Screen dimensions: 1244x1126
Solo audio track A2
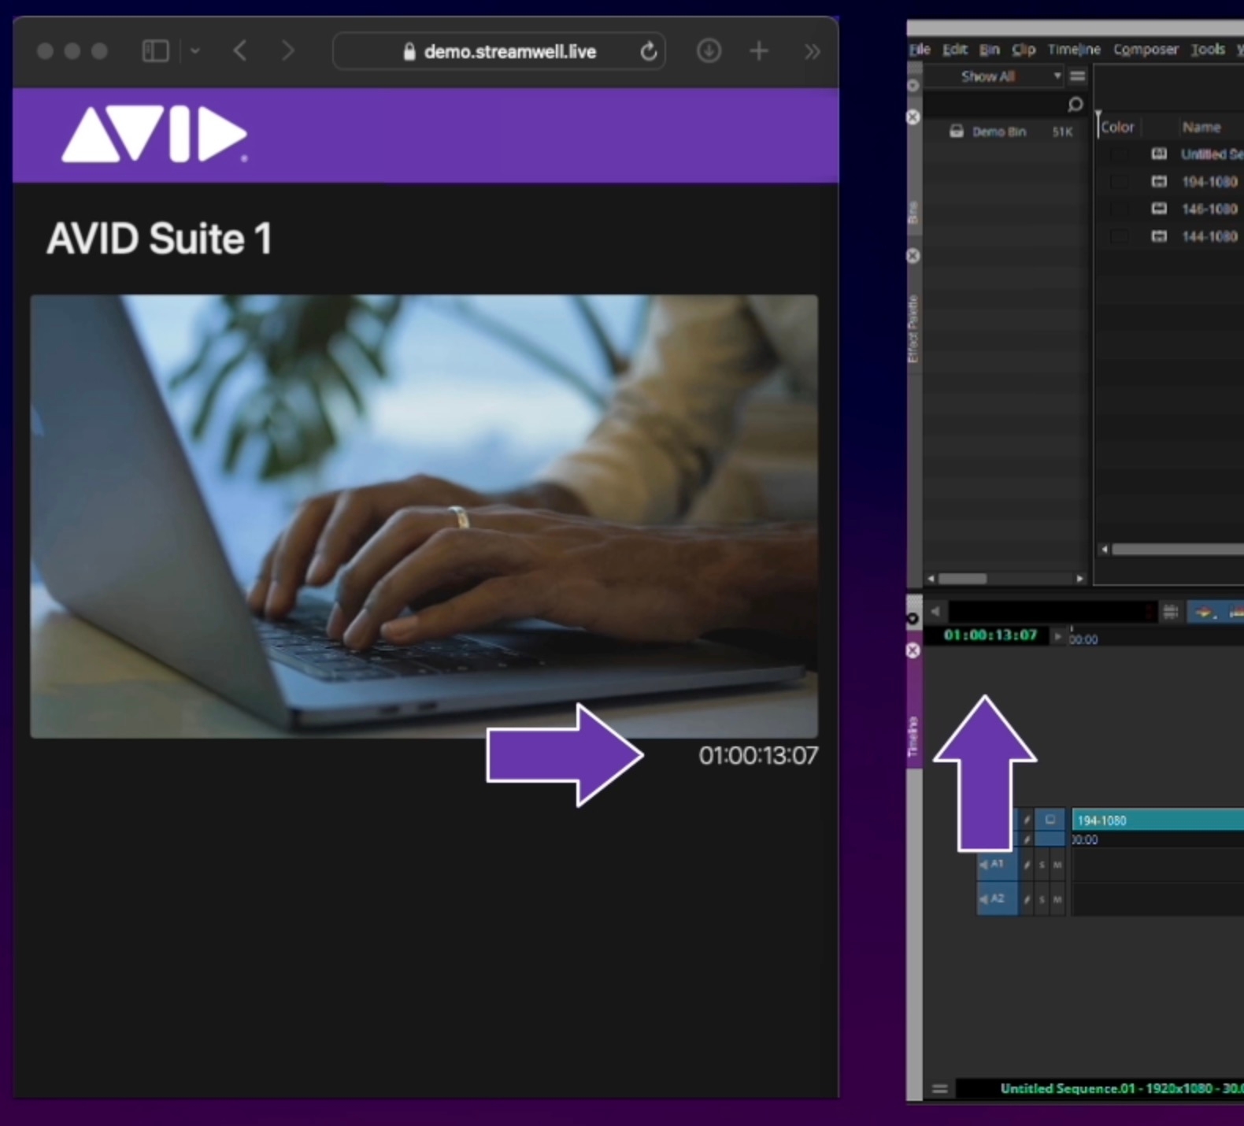coord(1042,899)
